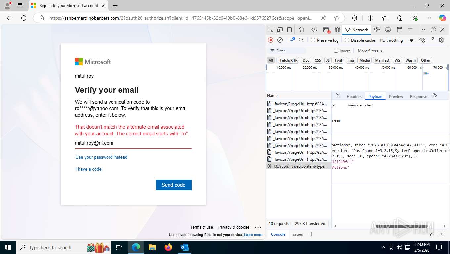Image resolution: width=450 pixels, height=254 pixels.
Task: Toggle the CSS request type filter
Action: [x=318, y=60]
